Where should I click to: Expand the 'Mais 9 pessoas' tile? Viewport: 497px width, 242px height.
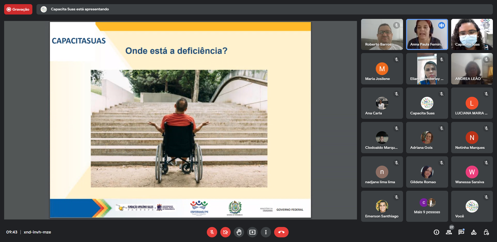[x=427, y=206]
